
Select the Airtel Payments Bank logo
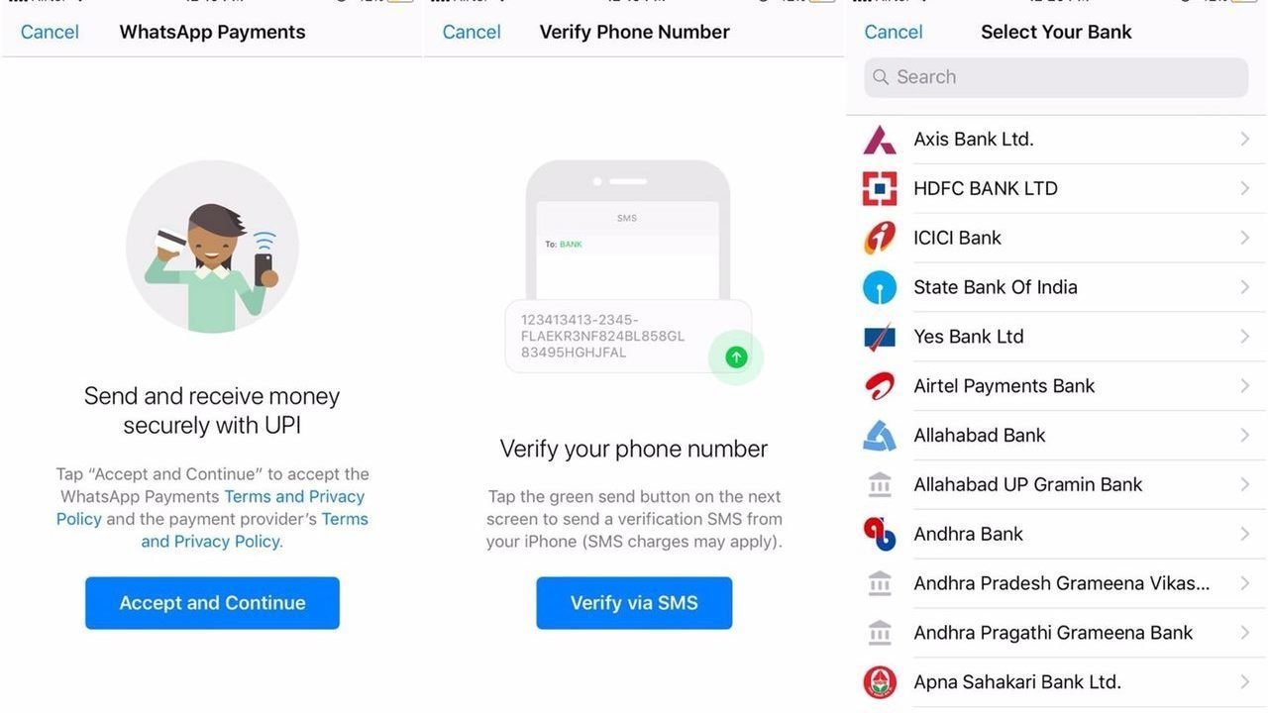click(x=880, y=386)
